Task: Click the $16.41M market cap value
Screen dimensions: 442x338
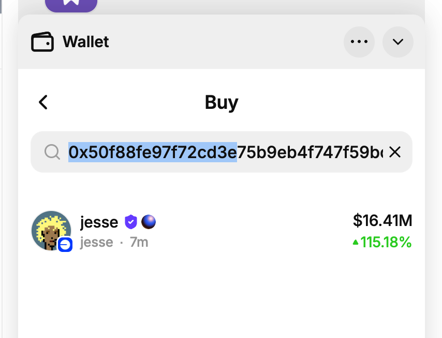Action: coord(382,221)
